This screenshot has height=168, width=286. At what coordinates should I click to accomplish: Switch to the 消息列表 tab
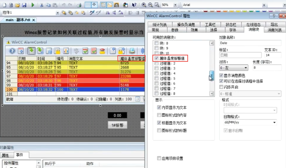(274, 30)
